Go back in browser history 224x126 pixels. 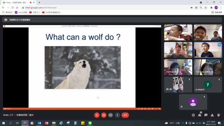click(3, 8)
